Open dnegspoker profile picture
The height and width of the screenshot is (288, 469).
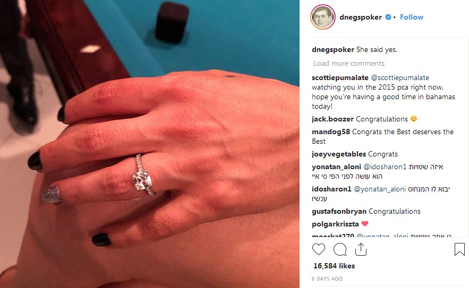323,17
